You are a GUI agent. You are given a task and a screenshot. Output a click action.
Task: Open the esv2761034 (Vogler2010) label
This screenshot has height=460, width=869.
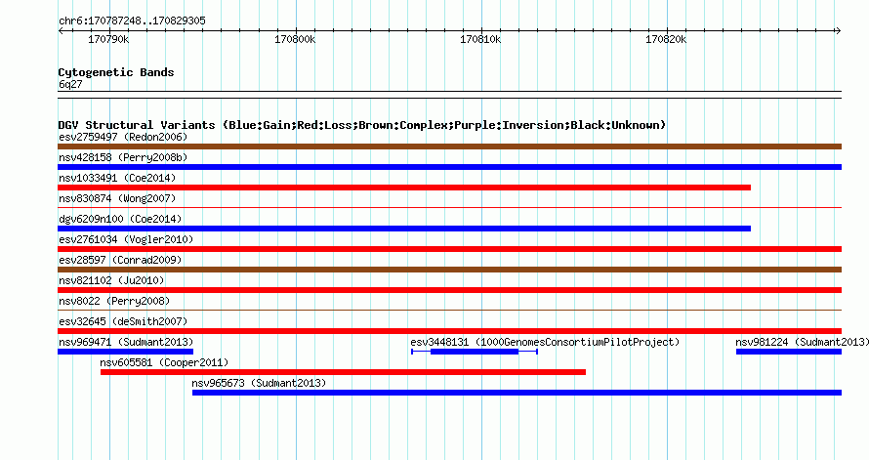pos(126,239)
